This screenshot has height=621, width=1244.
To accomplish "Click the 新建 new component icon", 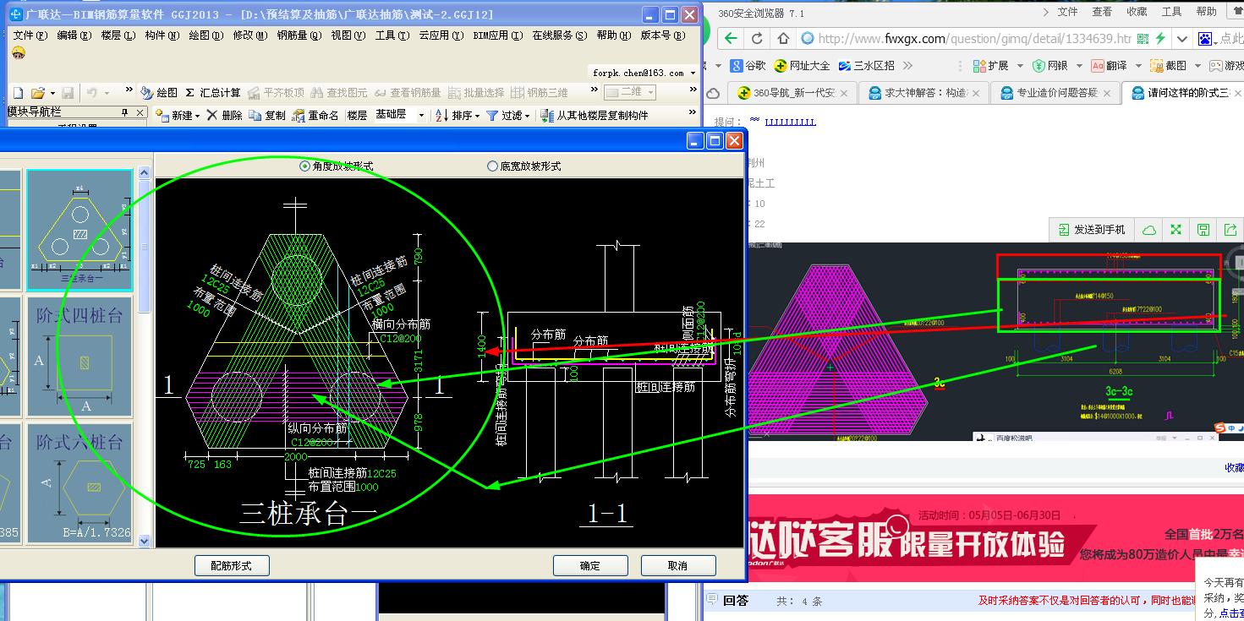I will point(164,116).
